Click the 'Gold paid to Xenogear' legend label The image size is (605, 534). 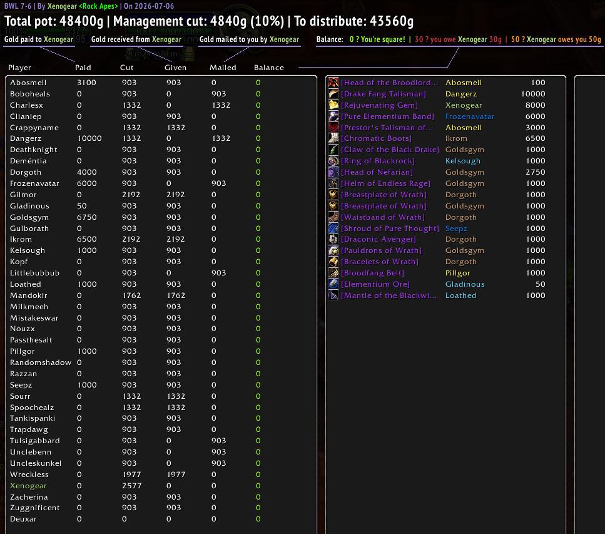[x=39, y=39]
